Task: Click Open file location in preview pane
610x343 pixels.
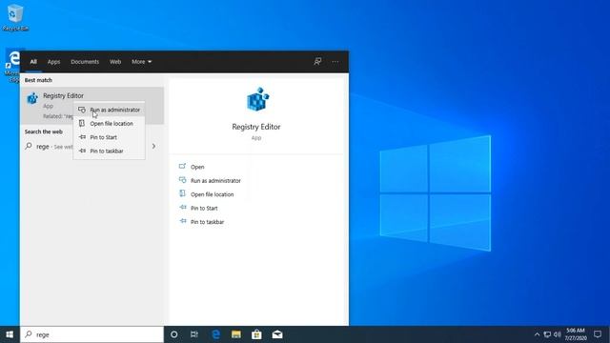Action: point(212,194)
